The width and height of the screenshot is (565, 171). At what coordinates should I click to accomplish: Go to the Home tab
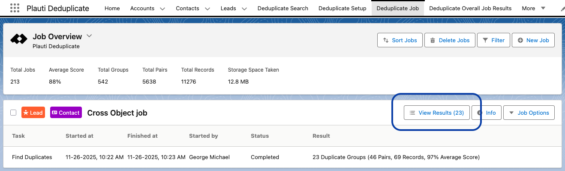112,8
